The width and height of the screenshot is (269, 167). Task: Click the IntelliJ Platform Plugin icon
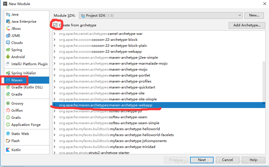click(x=8, y=64)
